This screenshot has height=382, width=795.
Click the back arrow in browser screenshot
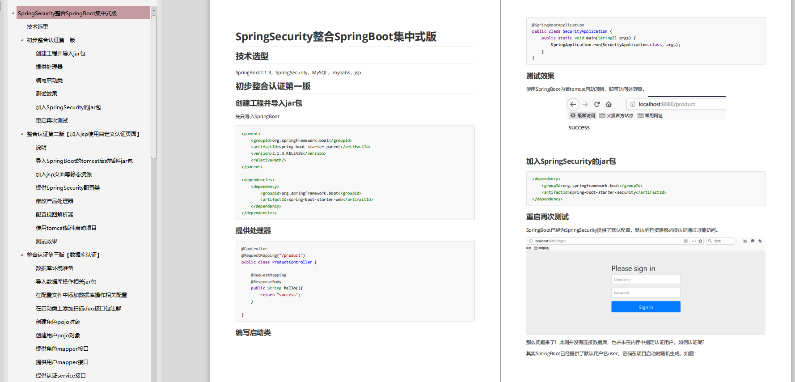pos(573,104)
